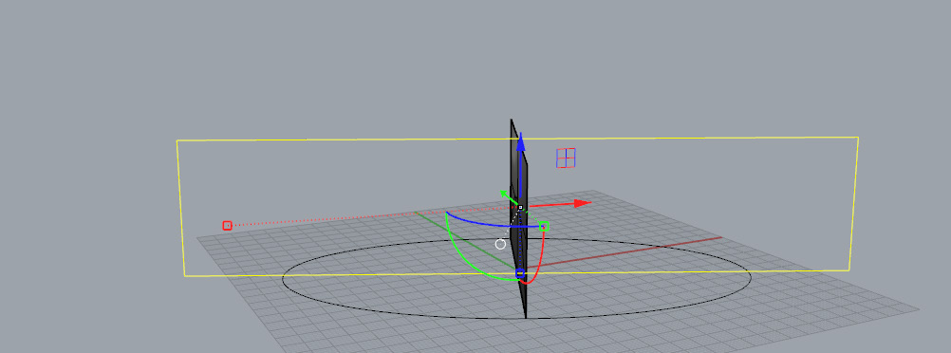951x353 pixels.
Task: Click the gumball origin white square
Action: point(520,208)
